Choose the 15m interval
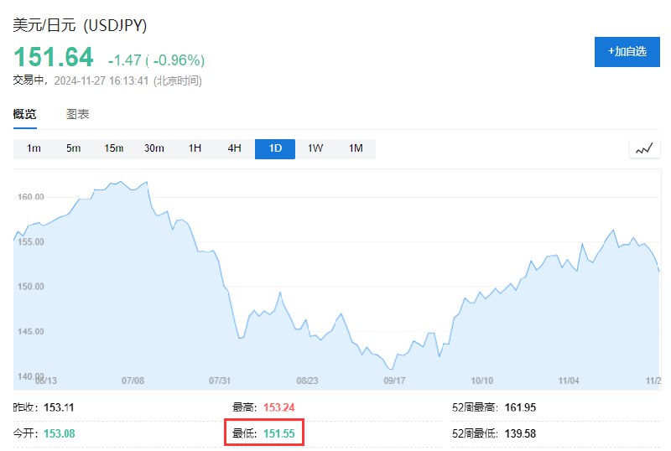Screen dimensions: 671x451 point(113,148)
